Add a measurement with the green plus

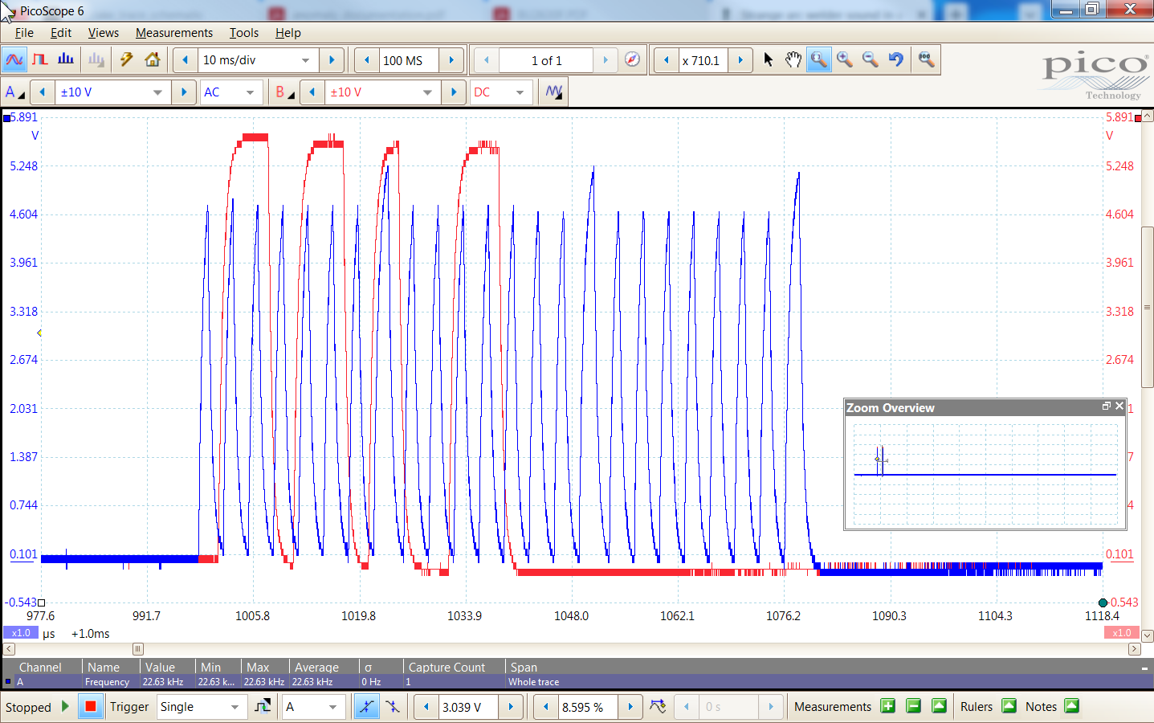(887, 706)
